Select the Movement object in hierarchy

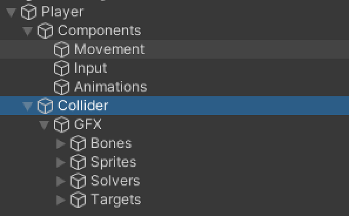[x=109, y=49]
